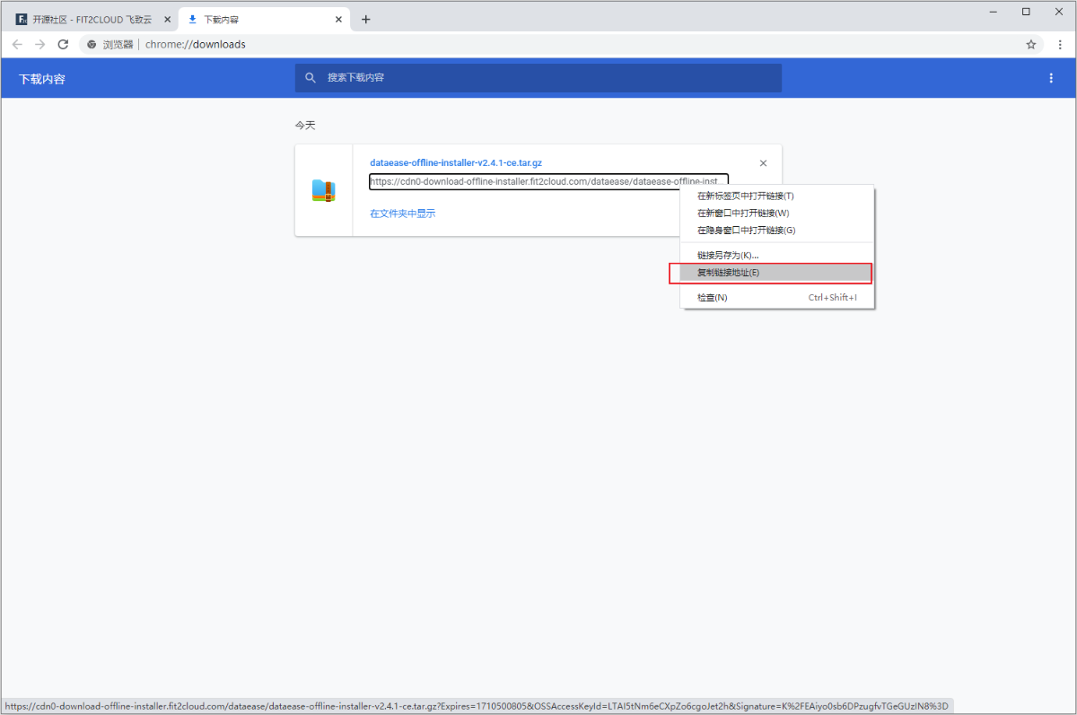Viewport: 1077px width, 715px height.
Task: Click the back navigation arrow
Action: (x=17, y=43)
